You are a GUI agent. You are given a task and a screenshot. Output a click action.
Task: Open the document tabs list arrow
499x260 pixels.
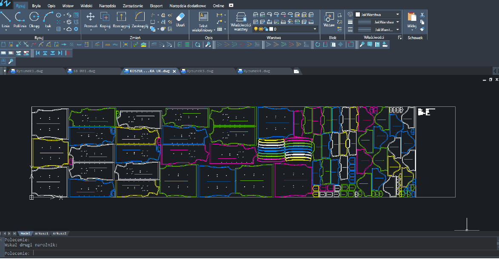click(4, 71)
